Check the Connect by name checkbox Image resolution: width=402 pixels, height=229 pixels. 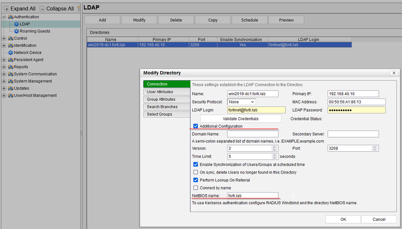(196, 188)
